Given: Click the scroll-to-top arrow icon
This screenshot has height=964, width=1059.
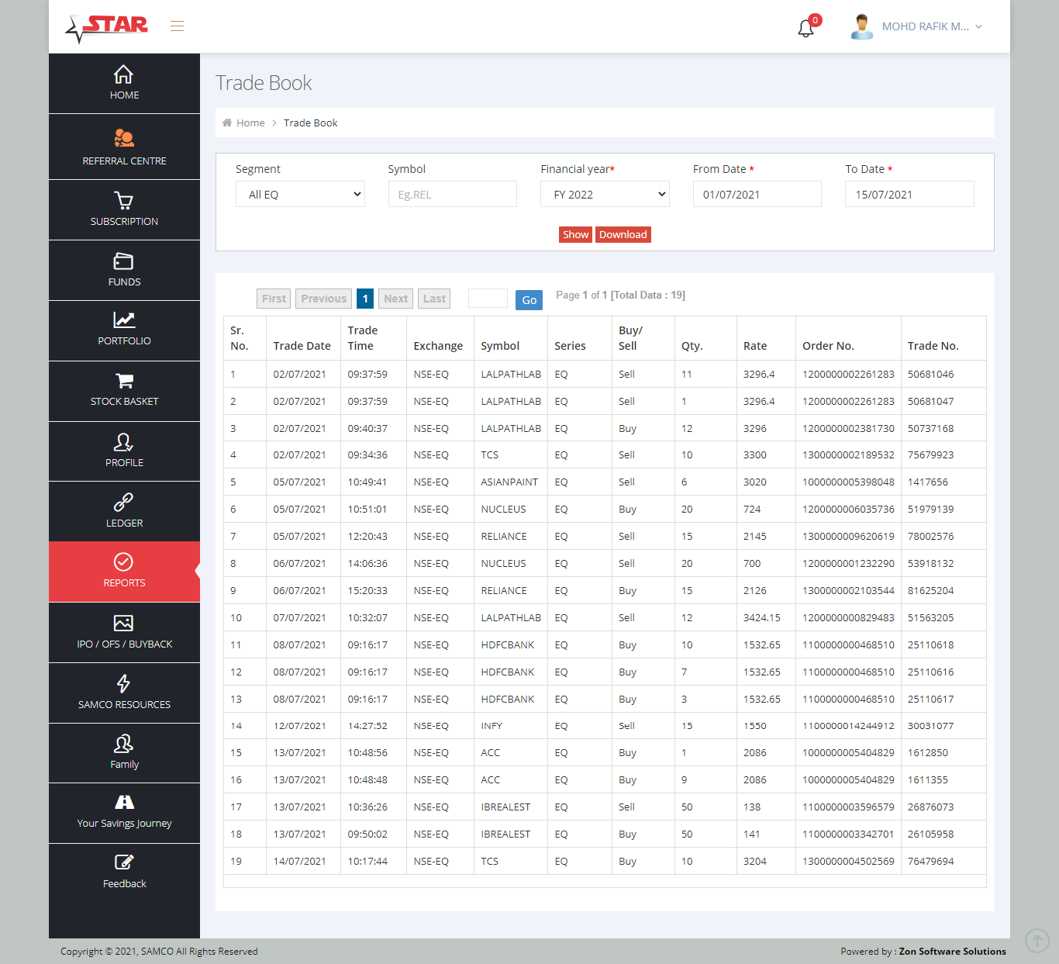Looking at the screenshot, I should 1037,941.
